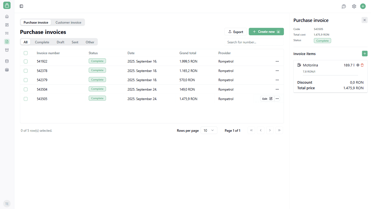This screenshot has width=371, height=209.
Task: Toggle the sidebar panel icon
Action: pos(21,6)
